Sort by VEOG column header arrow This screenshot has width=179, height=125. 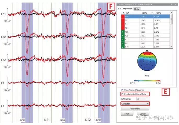[152, 13]
